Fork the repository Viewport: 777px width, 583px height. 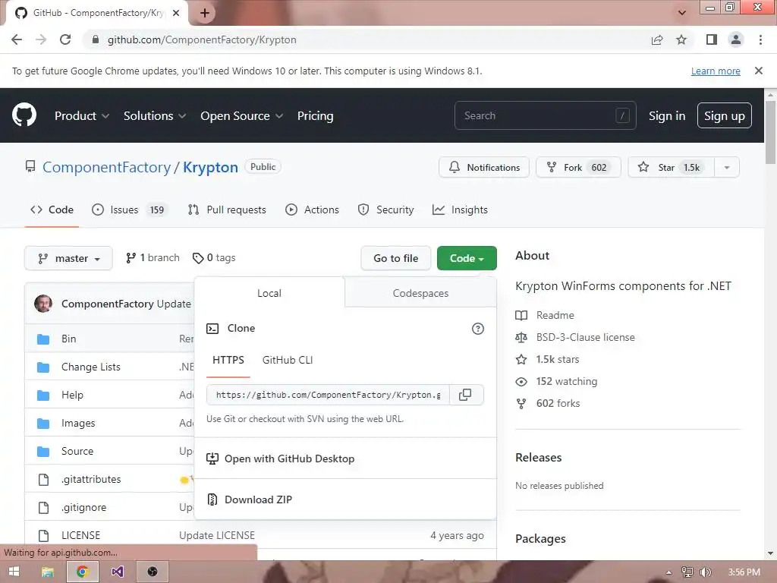578,168
